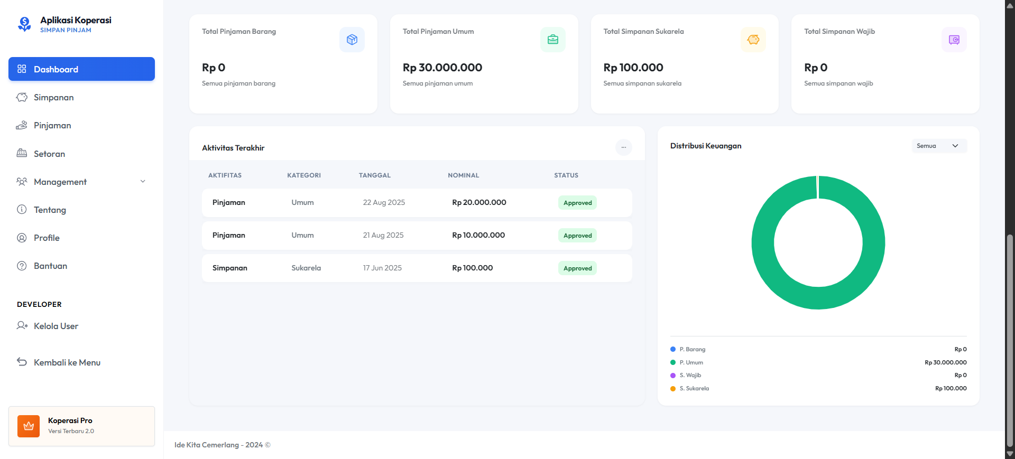Click Kembali ke Menu link
Image resolution: width=1015 pixels, height=459 pixels.
tap(81, 362)
